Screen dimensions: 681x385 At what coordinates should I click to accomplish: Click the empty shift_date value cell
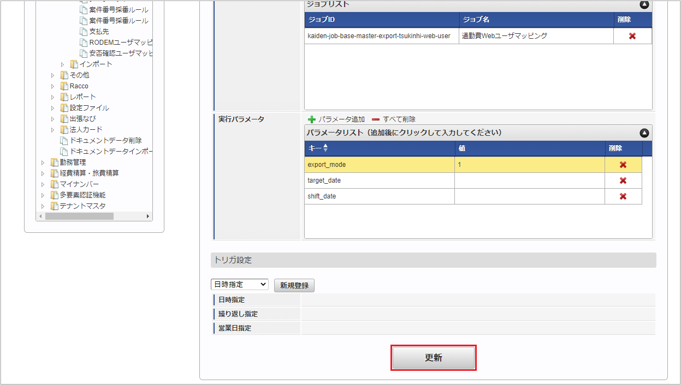pos(530,196)
